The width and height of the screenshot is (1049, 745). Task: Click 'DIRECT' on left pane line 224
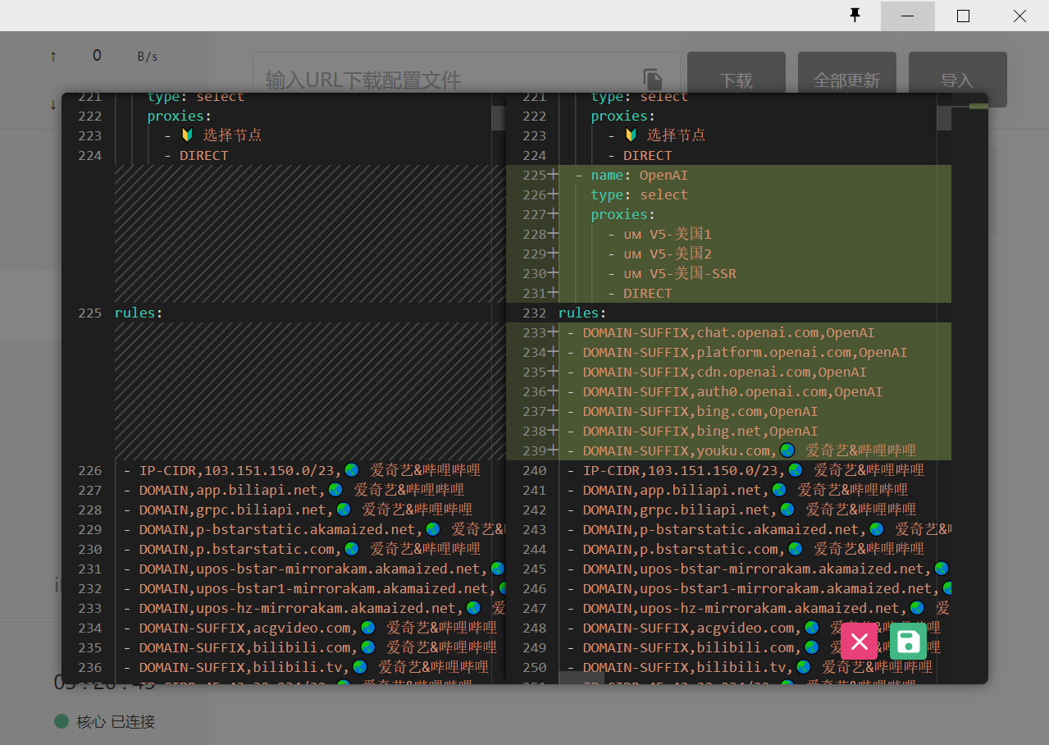[204, 155]
